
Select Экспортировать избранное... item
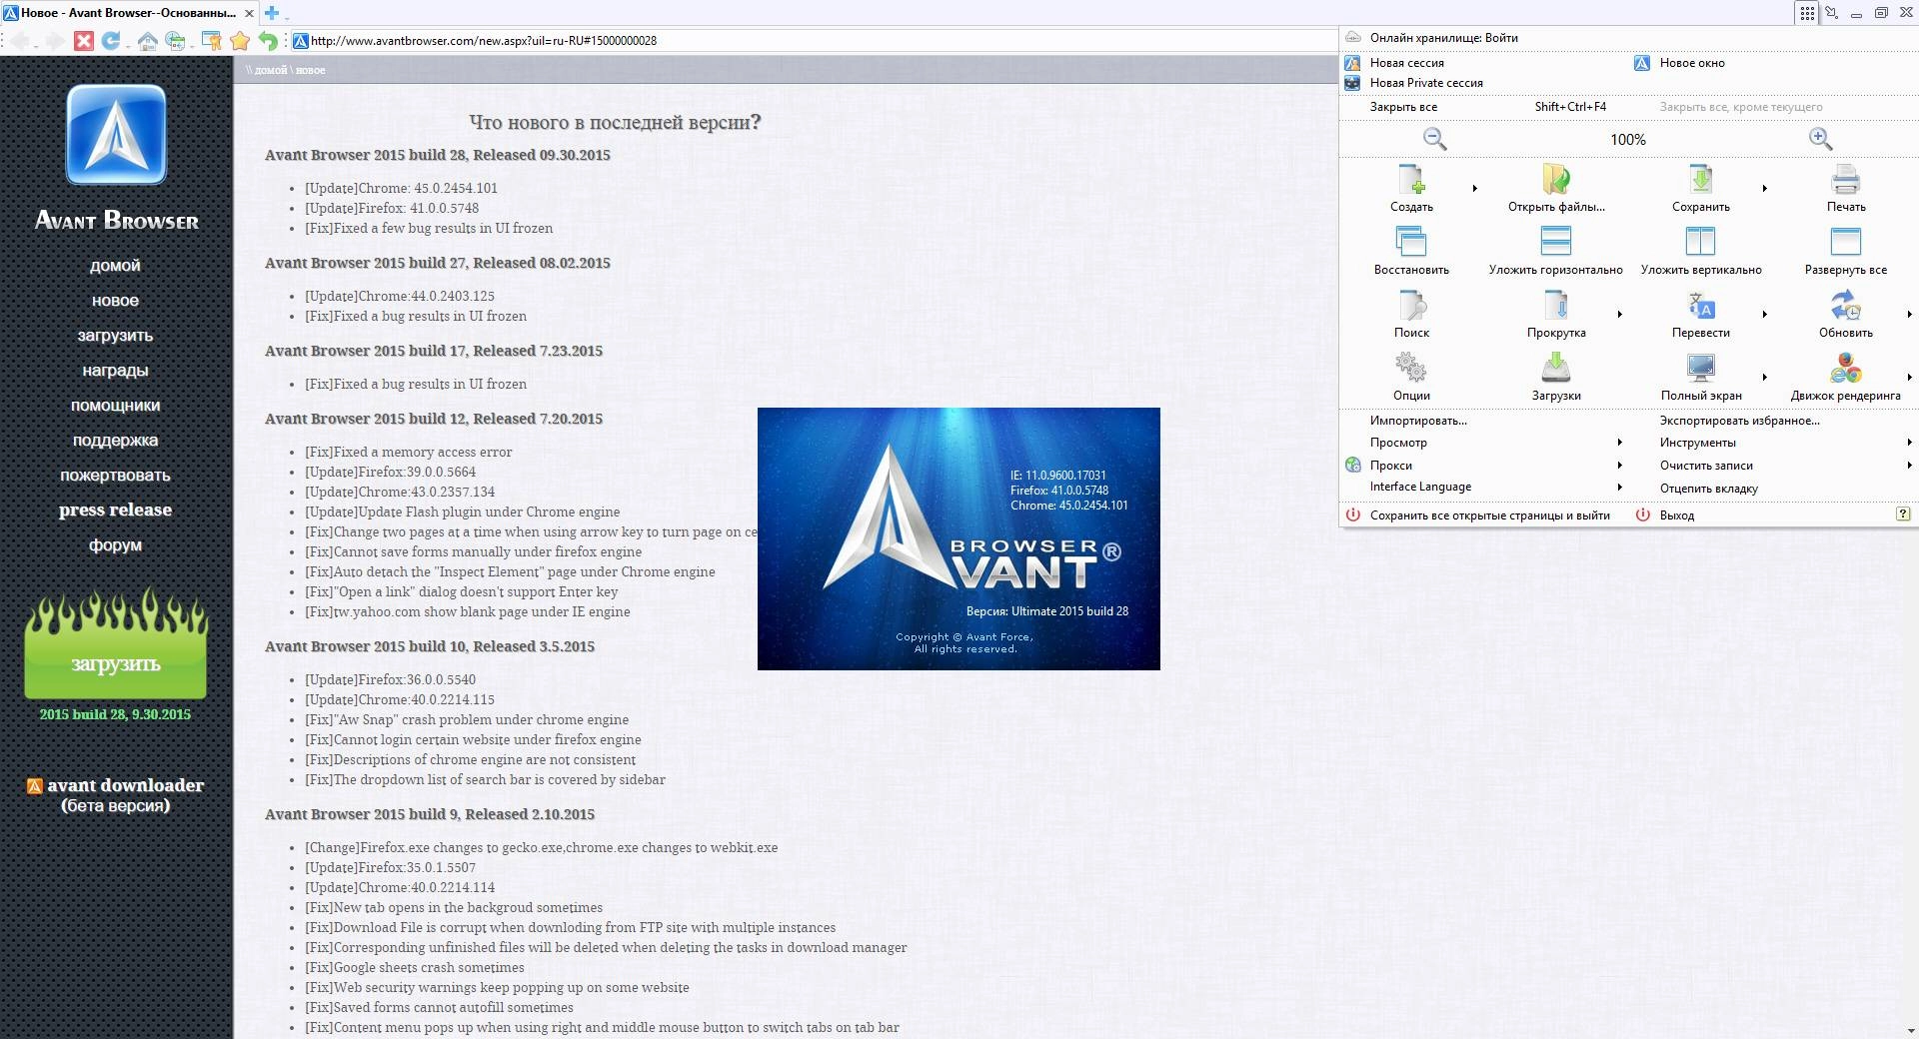click(x=1740, y=421)
